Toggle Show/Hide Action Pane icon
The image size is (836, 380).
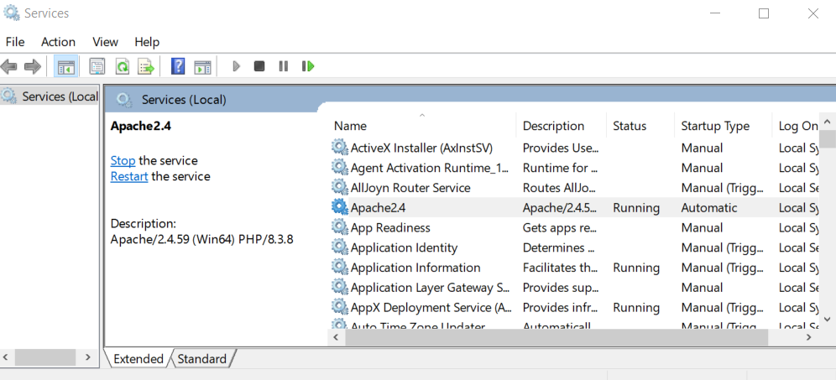202,66
